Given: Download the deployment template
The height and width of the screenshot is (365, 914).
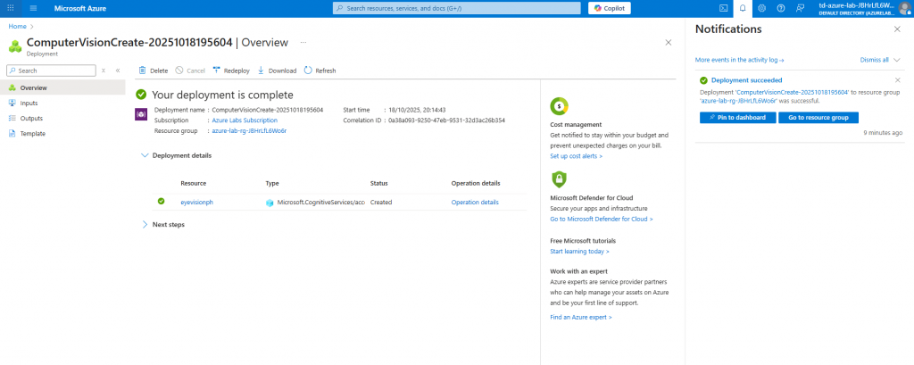Looking at the screenshot, I should click(277, 71).
